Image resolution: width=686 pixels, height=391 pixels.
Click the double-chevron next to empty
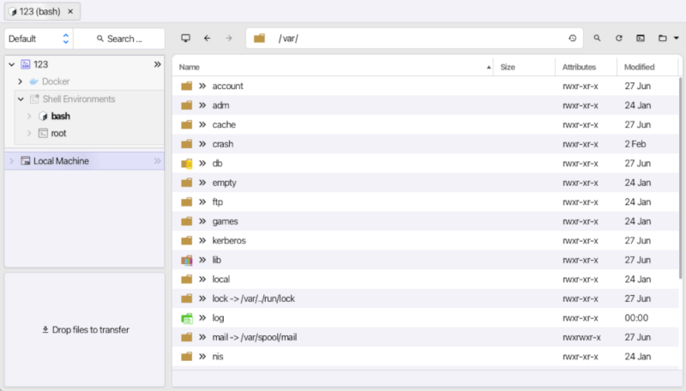(x=202, y=183)
